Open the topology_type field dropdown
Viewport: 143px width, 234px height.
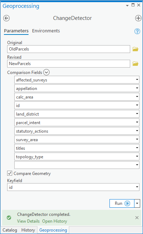pyautogui.click(x=137, y=156)
